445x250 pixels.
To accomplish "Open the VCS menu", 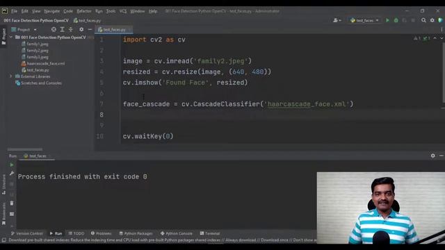I will (123, 11).
